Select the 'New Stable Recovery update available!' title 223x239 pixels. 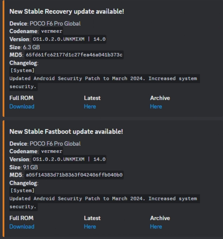67,12
